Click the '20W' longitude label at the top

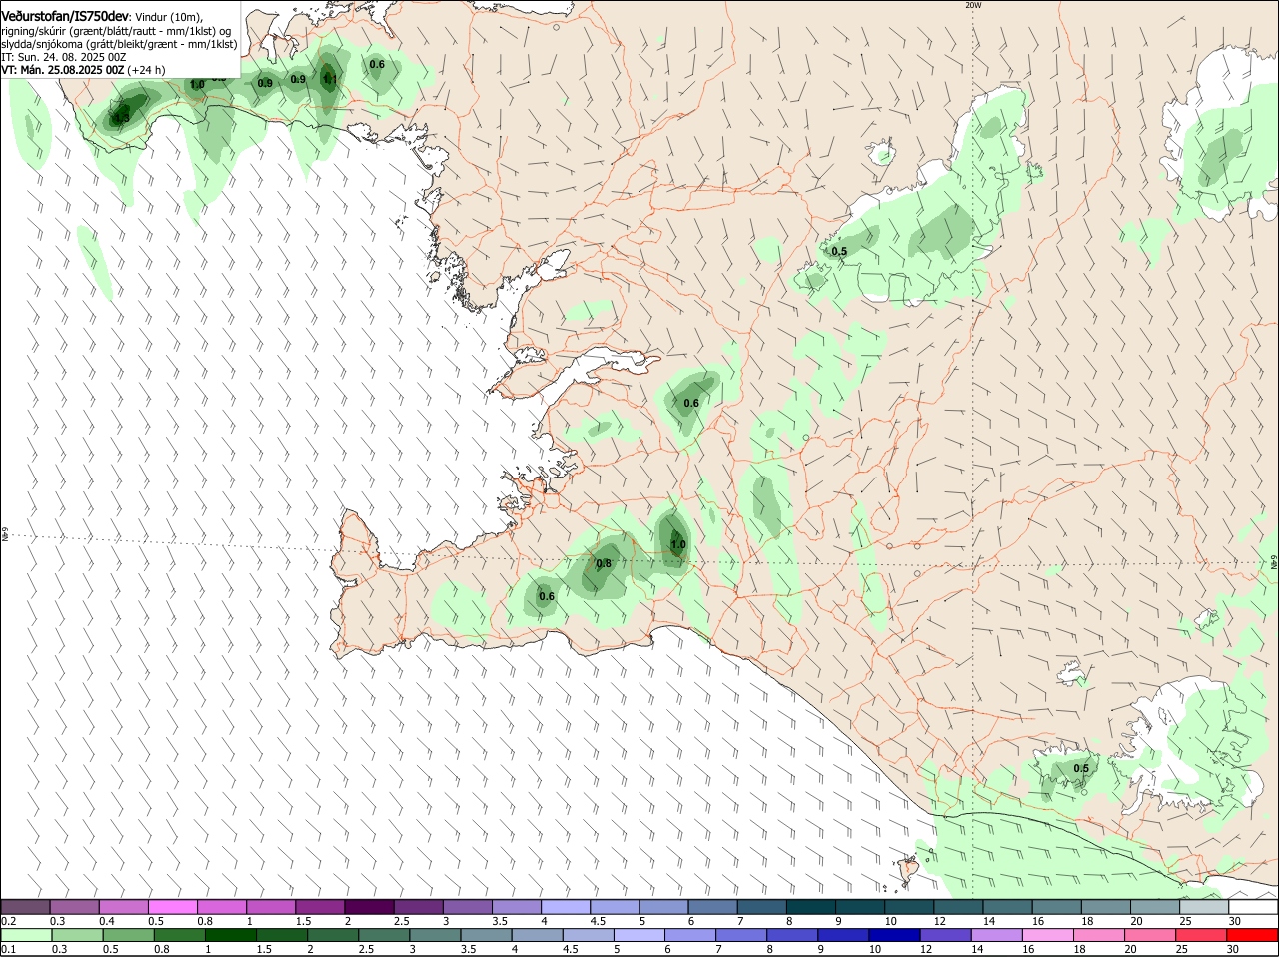pos(973,5)
